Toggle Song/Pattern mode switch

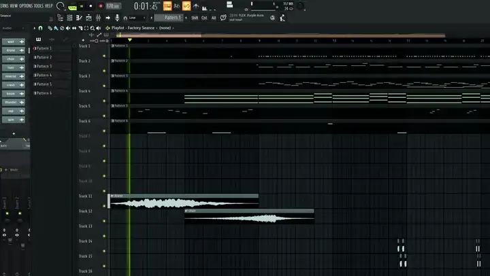pos(72,6)
